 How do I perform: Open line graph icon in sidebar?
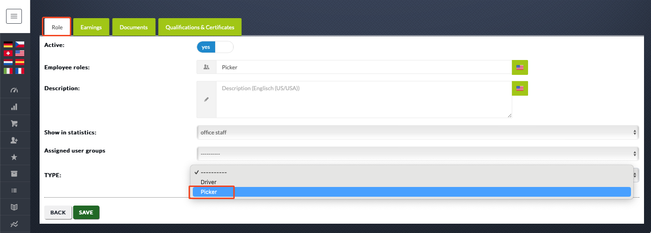(x=14, y=224)
